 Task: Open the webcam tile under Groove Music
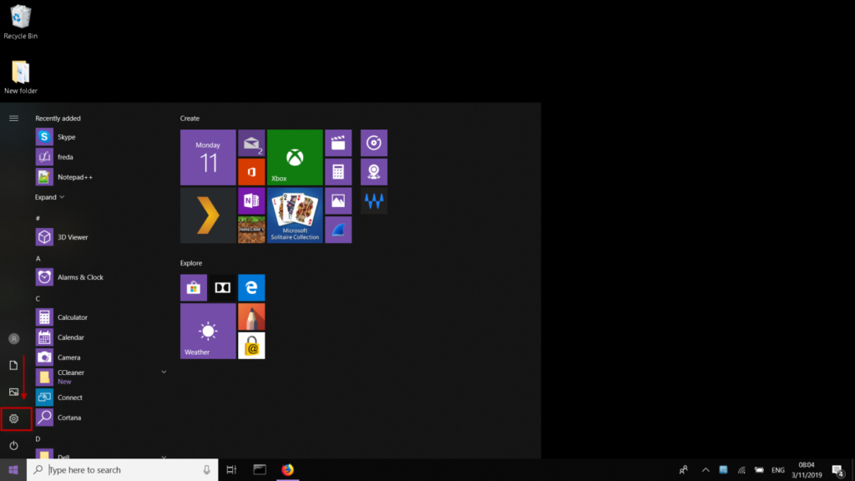[x=373, y=172]
